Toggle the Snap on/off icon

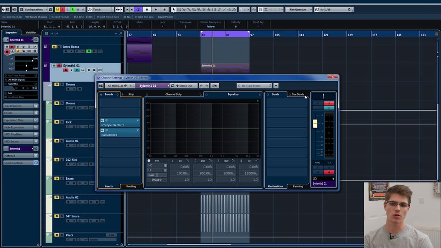coord(260,9)
